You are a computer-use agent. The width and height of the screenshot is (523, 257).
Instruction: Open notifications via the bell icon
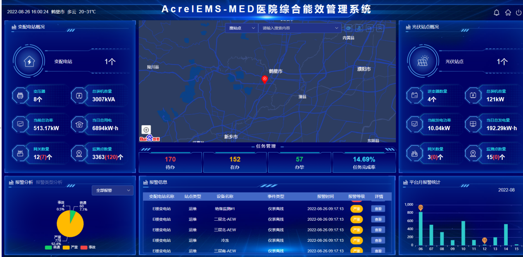coord(496,12)
